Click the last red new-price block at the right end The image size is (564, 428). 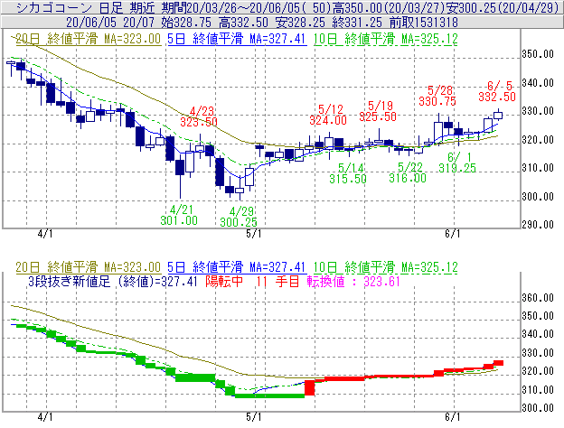point(498,363)
